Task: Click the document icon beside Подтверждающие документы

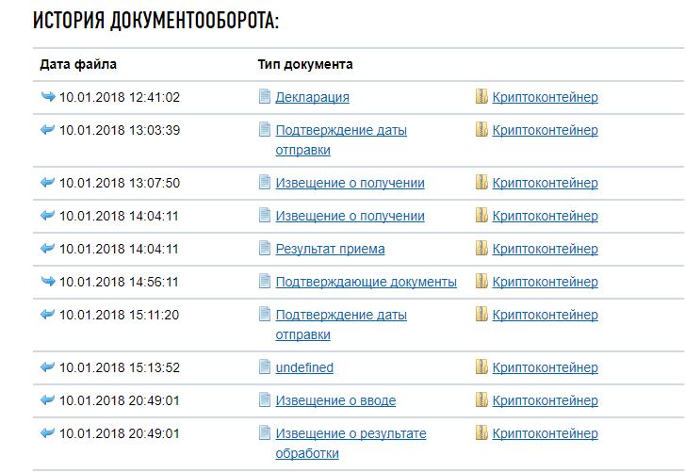Action: 265,282
